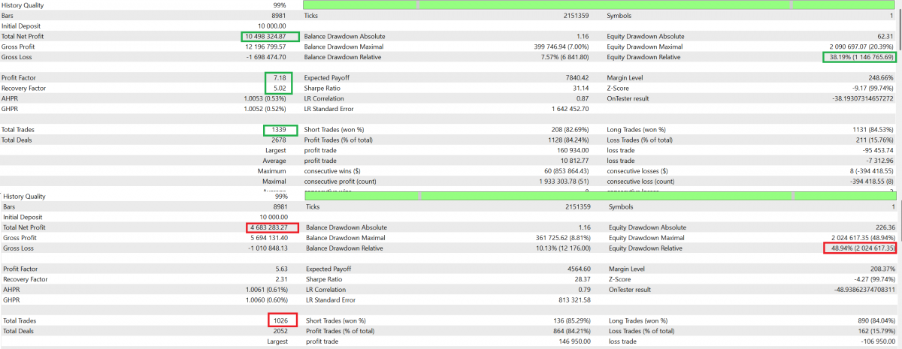This screenshot has width=902, height=349.
Task: Click the Margin Level value 248.66%
Action: click(881, 78)
